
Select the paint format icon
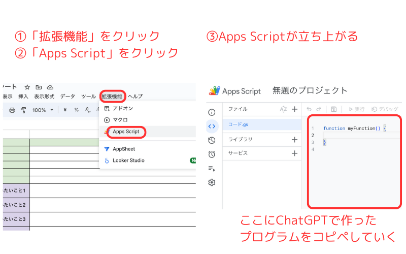pyautogui.click(x=23, y=110)
